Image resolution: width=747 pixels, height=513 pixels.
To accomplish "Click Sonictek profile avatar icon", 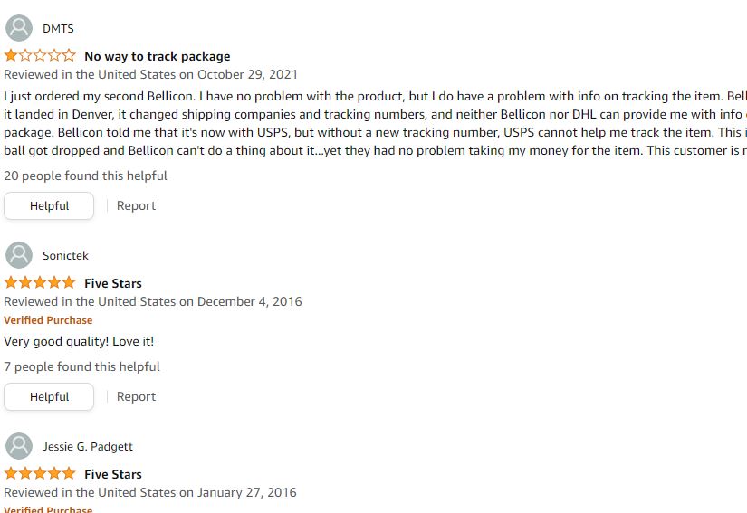I will click(18, 255).
